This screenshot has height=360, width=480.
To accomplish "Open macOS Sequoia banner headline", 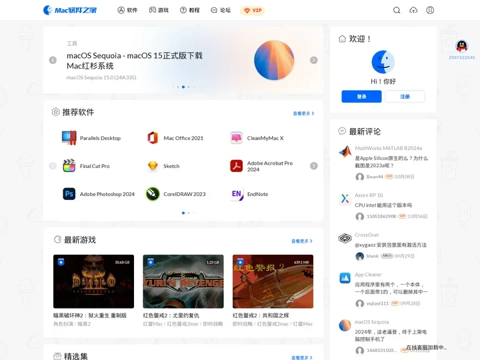I will pos(135,61).
